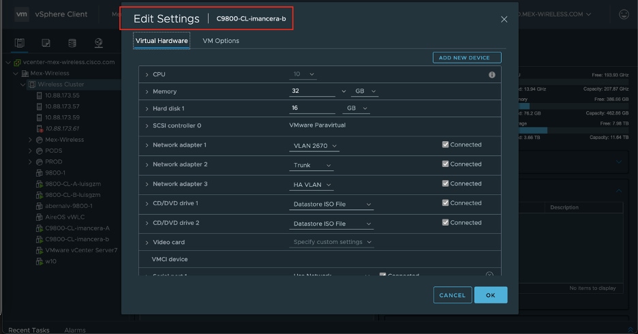Click VM icon for 9800-CL-A-luisgzm

tap(40, 184)
